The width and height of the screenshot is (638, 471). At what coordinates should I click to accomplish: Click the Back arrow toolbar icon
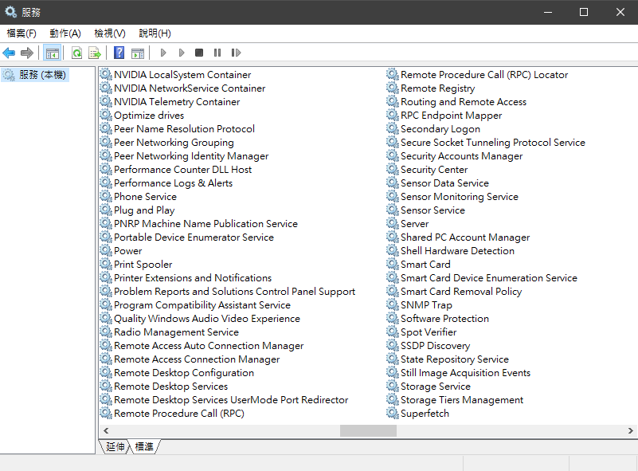[9, 53]
